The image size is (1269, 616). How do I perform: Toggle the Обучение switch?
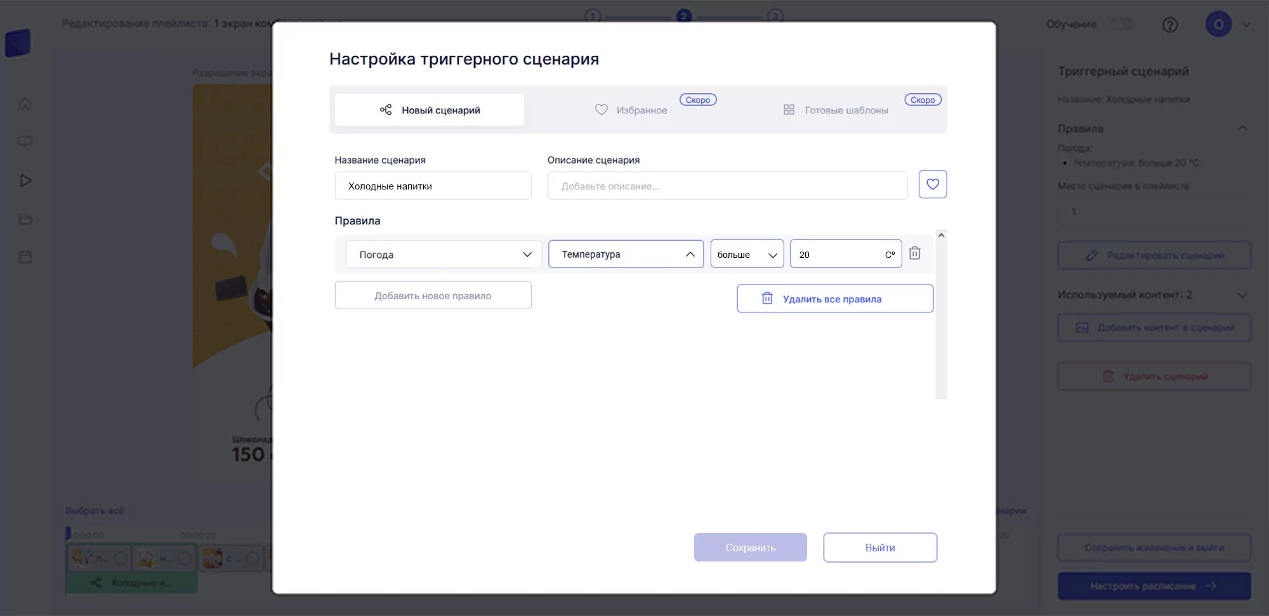[x=1122, y=24]
